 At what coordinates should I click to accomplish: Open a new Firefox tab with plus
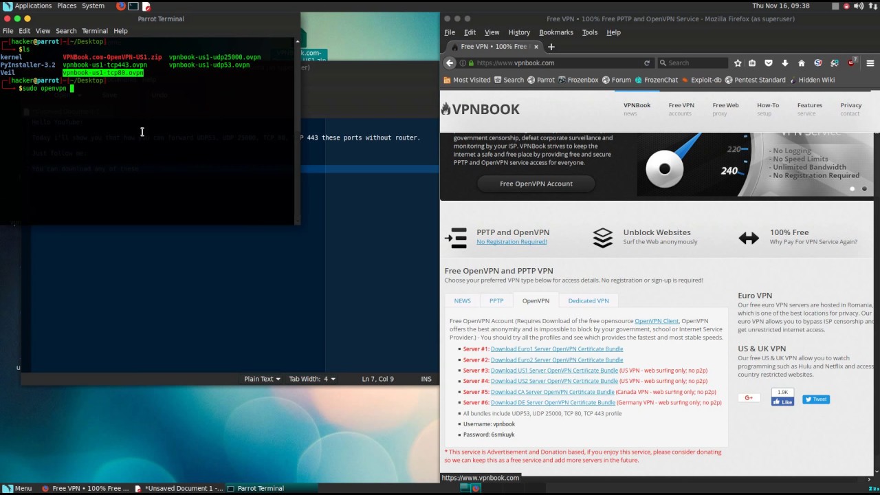[x=551, y=47]
